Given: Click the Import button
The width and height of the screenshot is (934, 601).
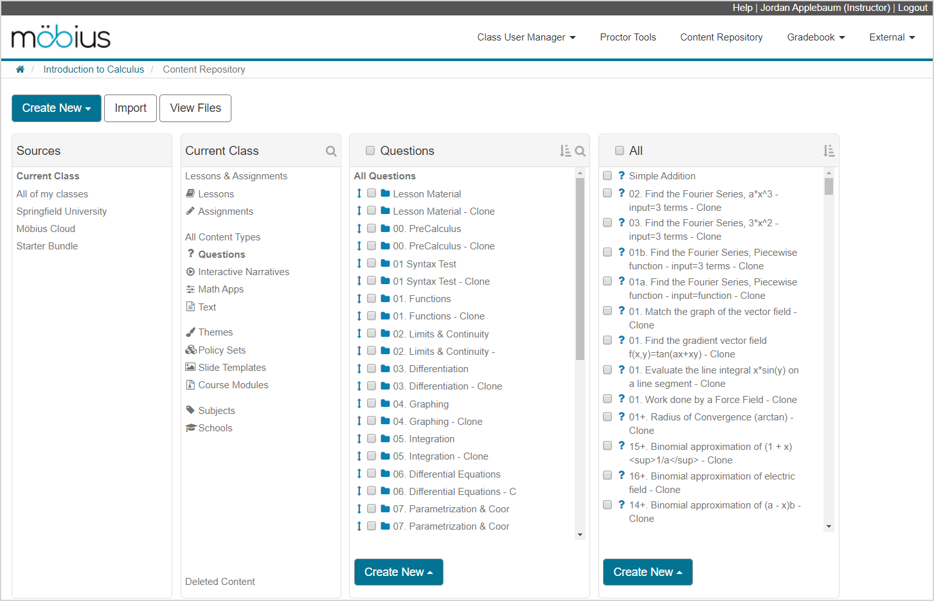Looking at the screenshot, I should [x=130, y=108].
